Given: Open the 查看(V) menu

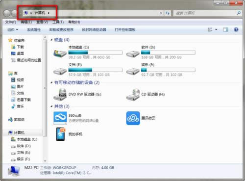Looking at the screenshot, I should [x=42, y=22].
